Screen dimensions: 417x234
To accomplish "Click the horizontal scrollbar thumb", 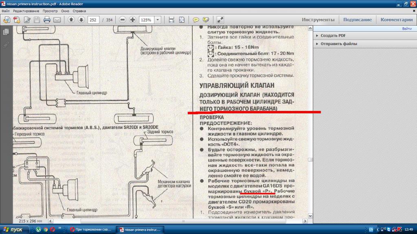I will [183, 221].
